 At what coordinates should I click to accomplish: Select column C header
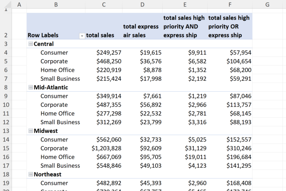click(104, 4)
